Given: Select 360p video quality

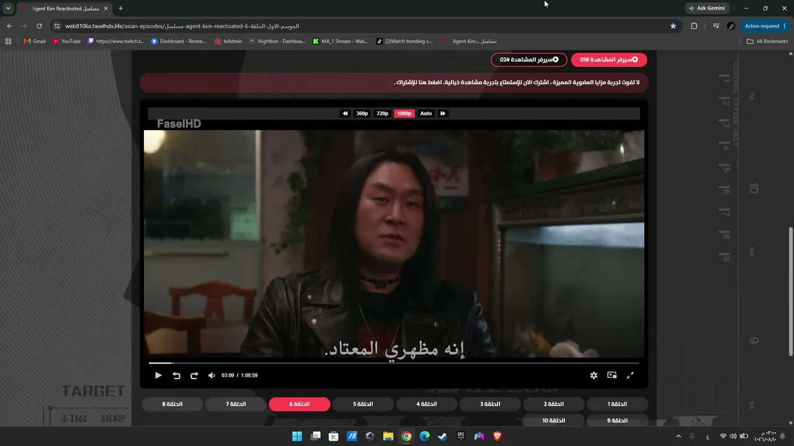Looking at the screenshot, I should coord(362,113).
